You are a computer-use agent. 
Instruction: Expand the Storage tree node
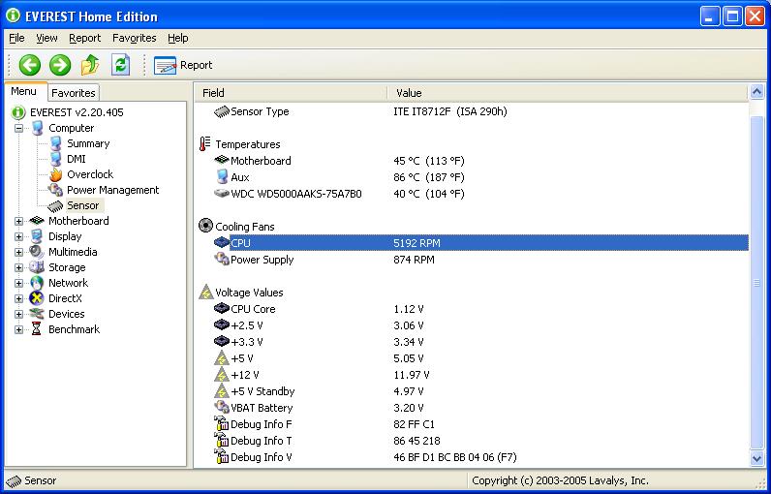coord(18,268)
